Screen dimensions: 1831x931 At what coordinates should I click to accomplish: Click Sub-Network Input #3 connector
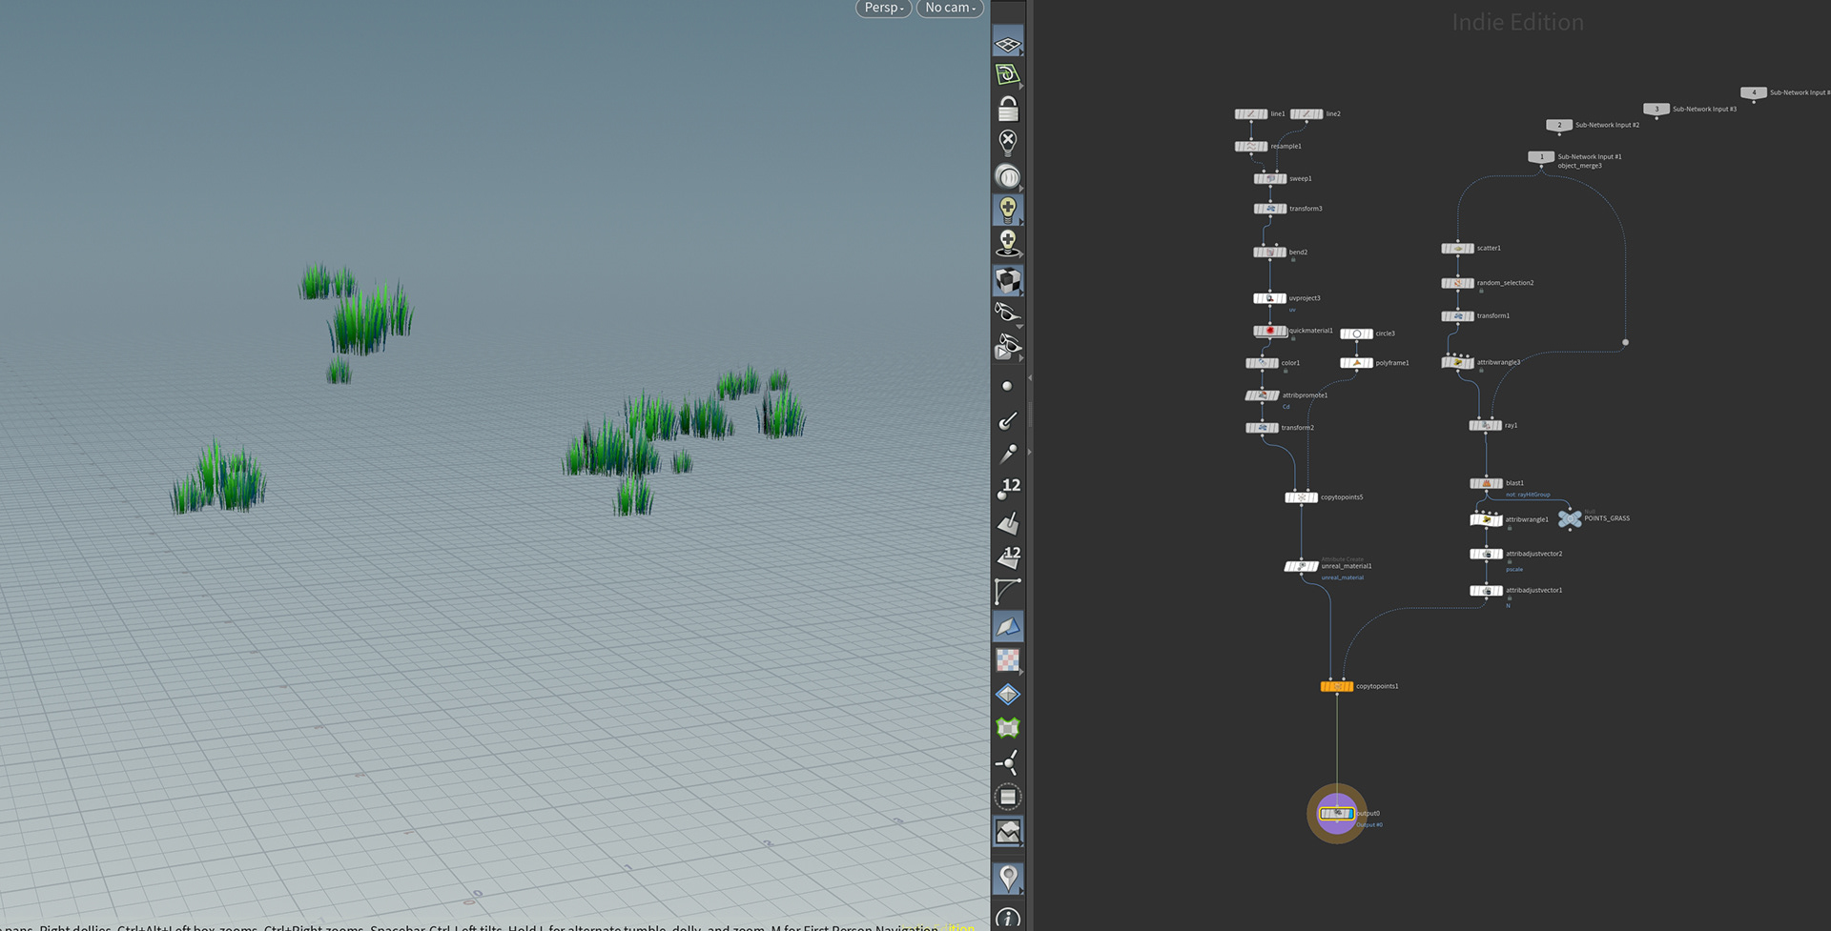click(x=1656, y=110)
